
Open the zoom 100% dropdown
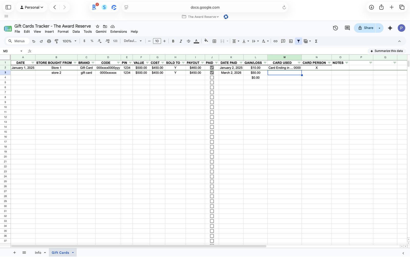click(70, 41)
